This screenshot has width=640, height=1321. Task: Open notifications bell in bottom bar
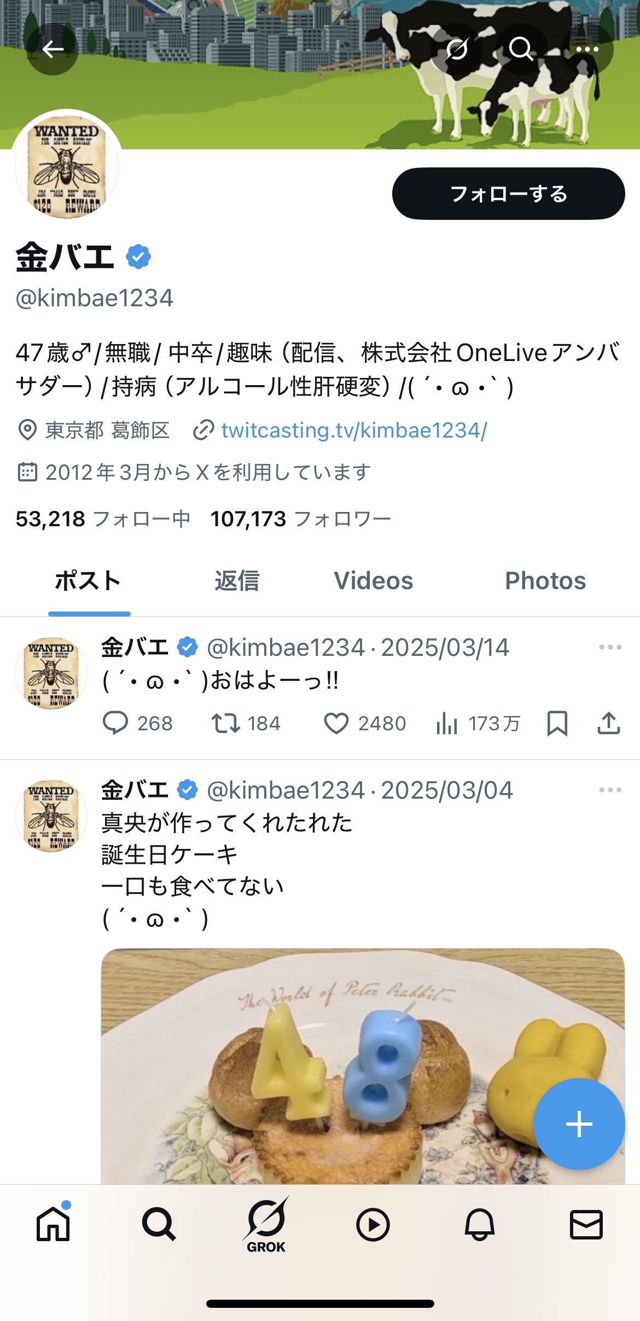[480, 1224]
